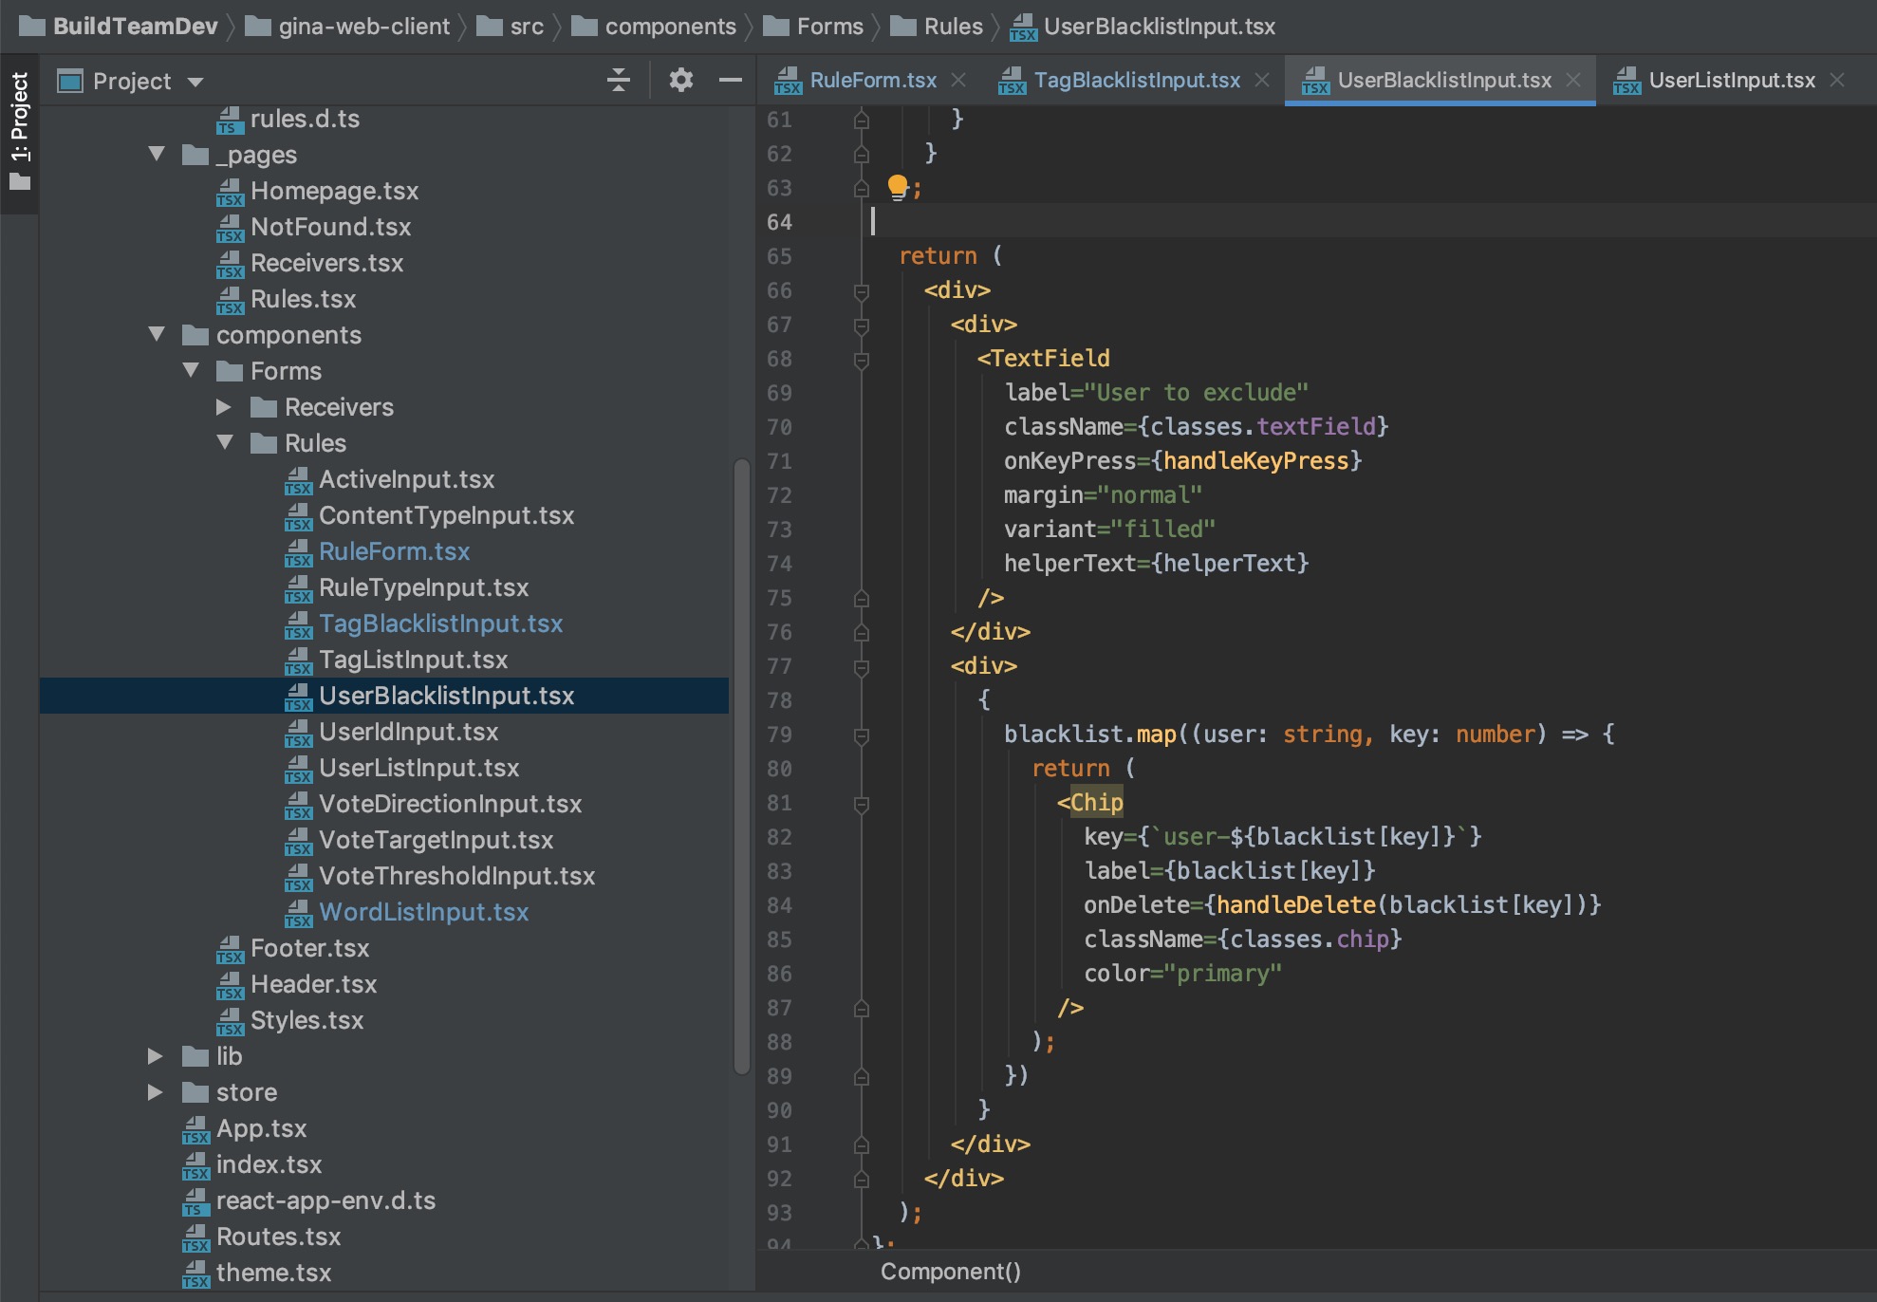Screen dimensions: 1877x1302
Task: Click line number 64 in gutter
Action: (x=779, y=221)
